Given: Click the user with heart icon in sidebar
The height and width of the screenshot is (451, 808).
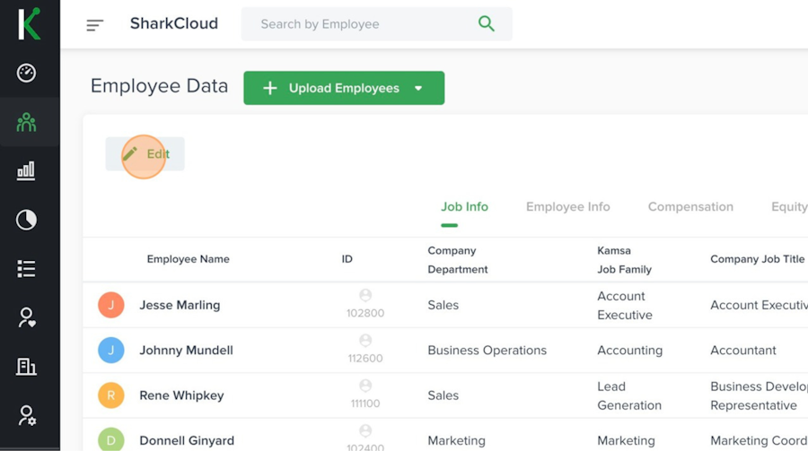Looking at the screenshot, I should pyautogui.click(x=27, y=317).
